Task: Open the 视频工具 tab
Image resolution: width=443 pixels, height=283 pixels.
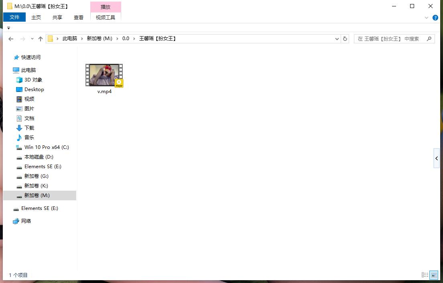Action: [x=106, y=17]
